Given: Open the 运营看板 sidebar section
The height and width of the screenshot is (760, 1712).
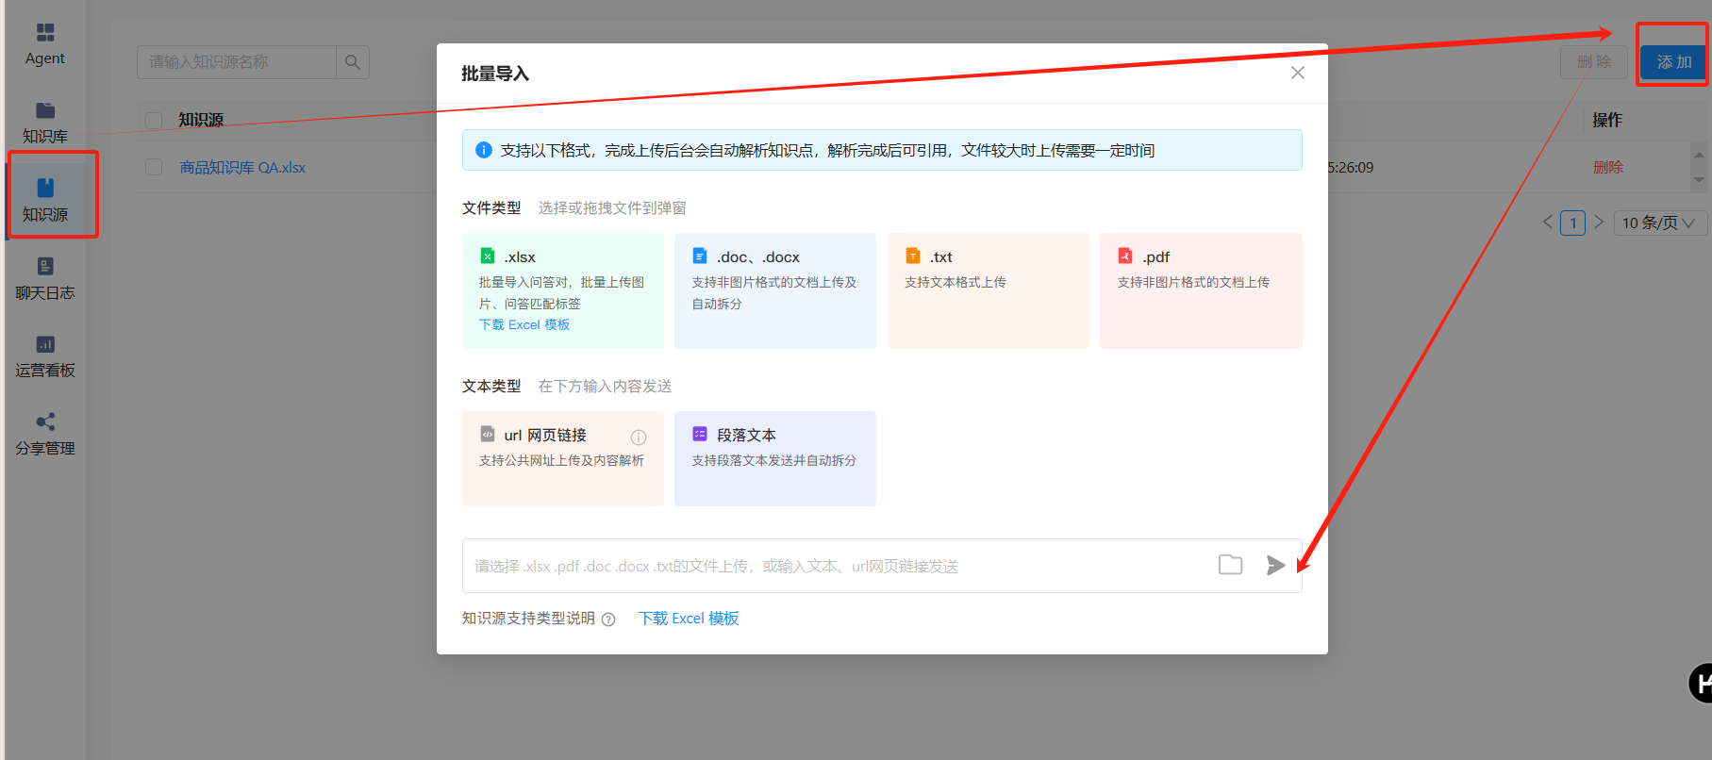Looking at the screenshot, I should tap(45, 356).
